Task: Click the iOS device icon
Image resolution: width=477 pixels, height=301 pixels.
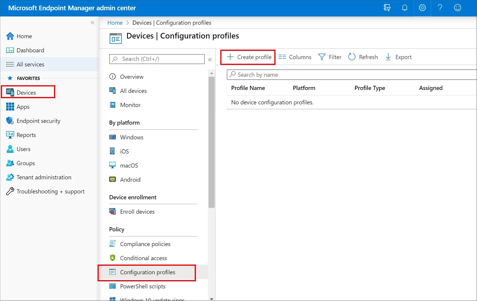Action: (112, 151)
